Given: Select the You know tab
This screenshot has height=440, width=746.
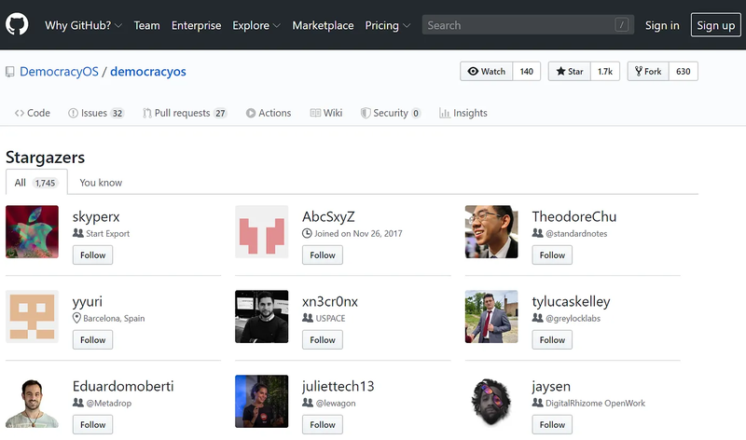Looking at the screenshot, I should pyautogui.click(x=101, y=183).
